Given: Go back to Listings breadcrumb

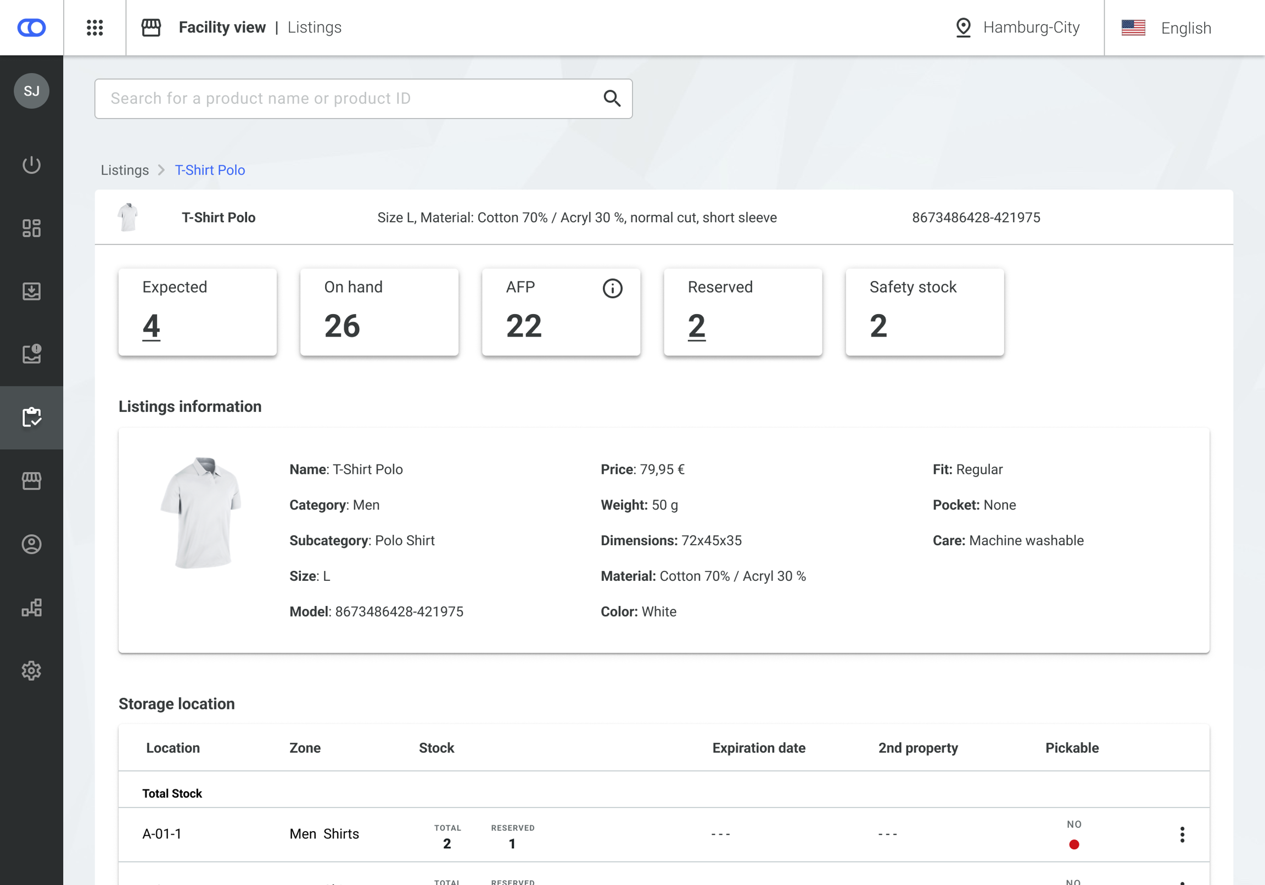Looking at the screenshot, I should [x=125, y=170].
